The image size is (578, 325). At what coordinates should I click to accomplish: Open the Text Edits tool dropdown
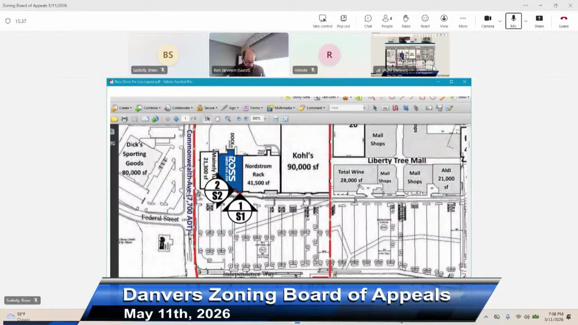click(x=327, y=97)
